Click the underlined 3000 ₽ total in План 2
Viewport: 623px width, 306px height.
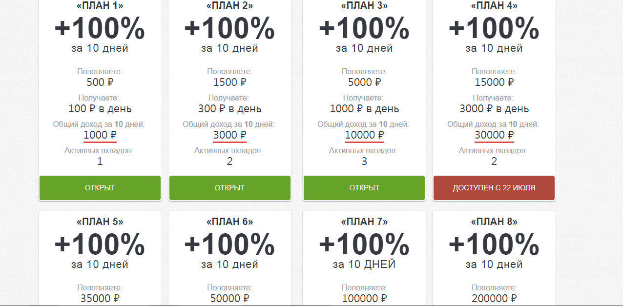[x=229, y=135]
